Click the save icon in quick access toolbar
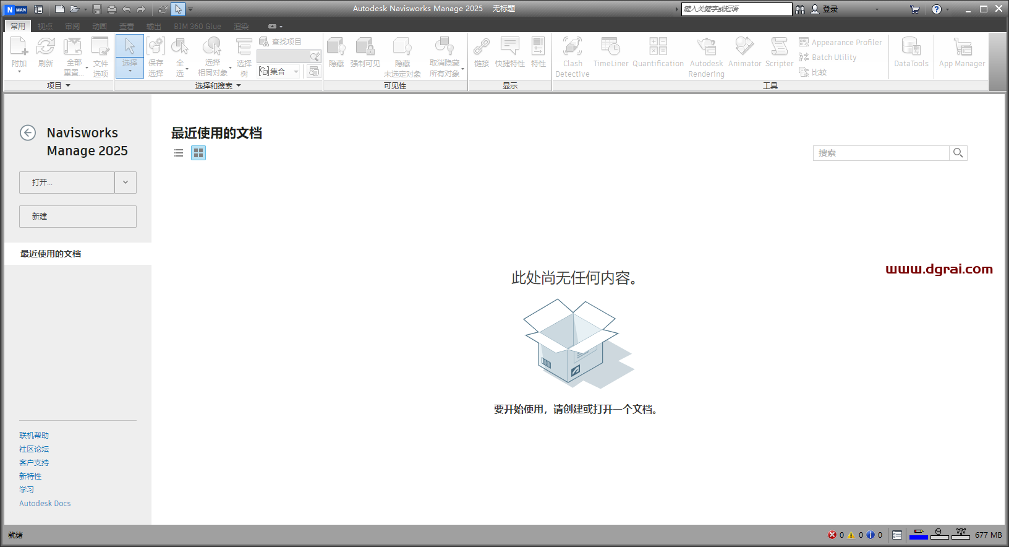Viewport: 1009px width, 547px height. (97, 9)
